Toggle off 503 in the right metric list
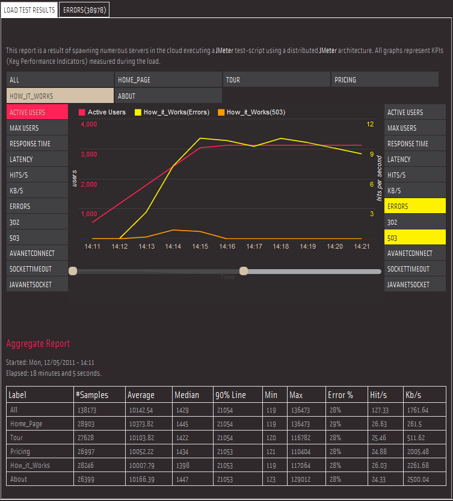 click(x=414, y=238)
